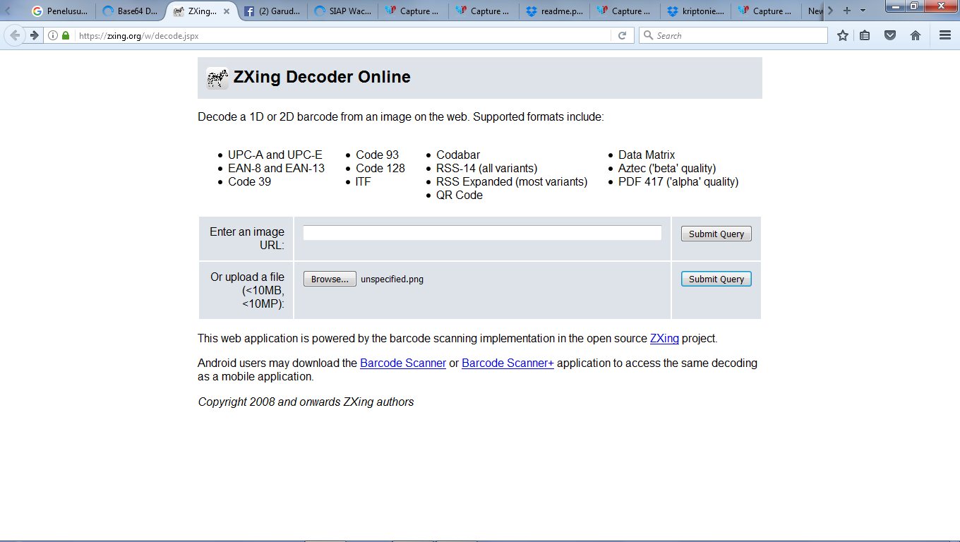Click the ZXing Decoder Online heading
Viewport: 960px width, 542px height.
[x=322, y=77]
